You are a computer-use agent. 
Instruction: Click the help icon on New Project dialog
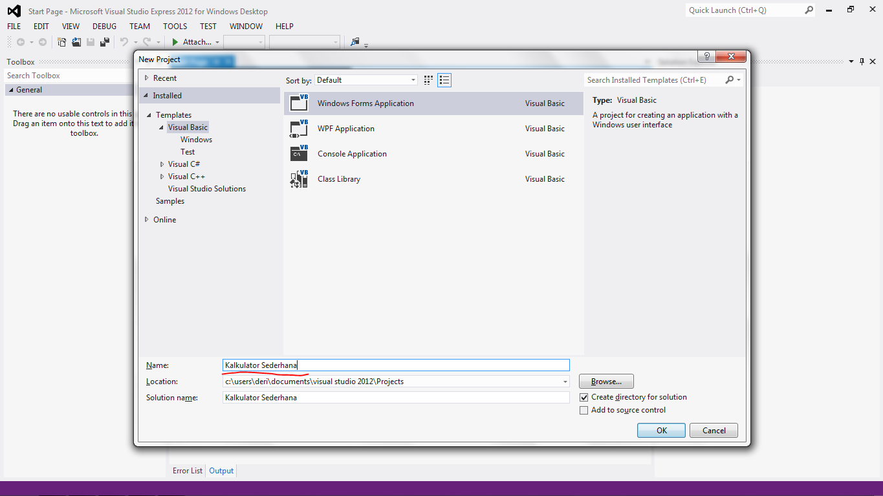705,56
